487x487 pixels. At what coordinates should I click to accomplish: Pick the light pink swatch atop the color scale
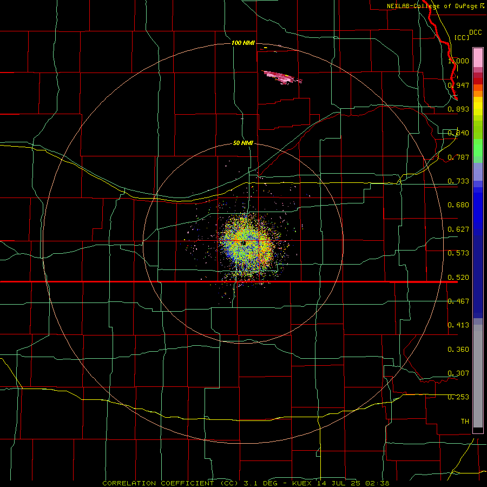click(478, 58)
